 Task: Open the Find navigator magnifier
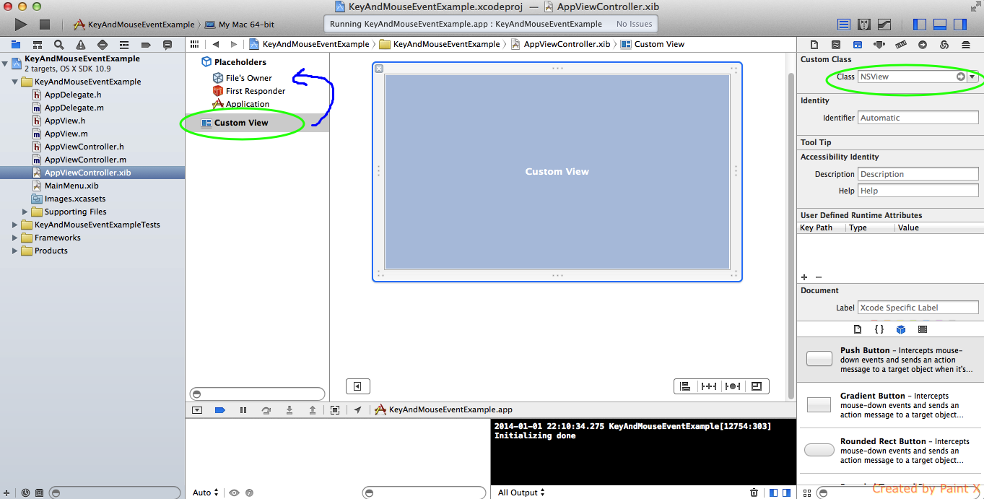pyautogui.click(x=58, y=45)
